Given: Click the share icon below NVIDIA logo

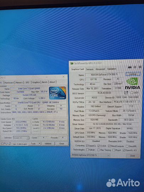Looking at the screenshot, I should tap(126, 92).
